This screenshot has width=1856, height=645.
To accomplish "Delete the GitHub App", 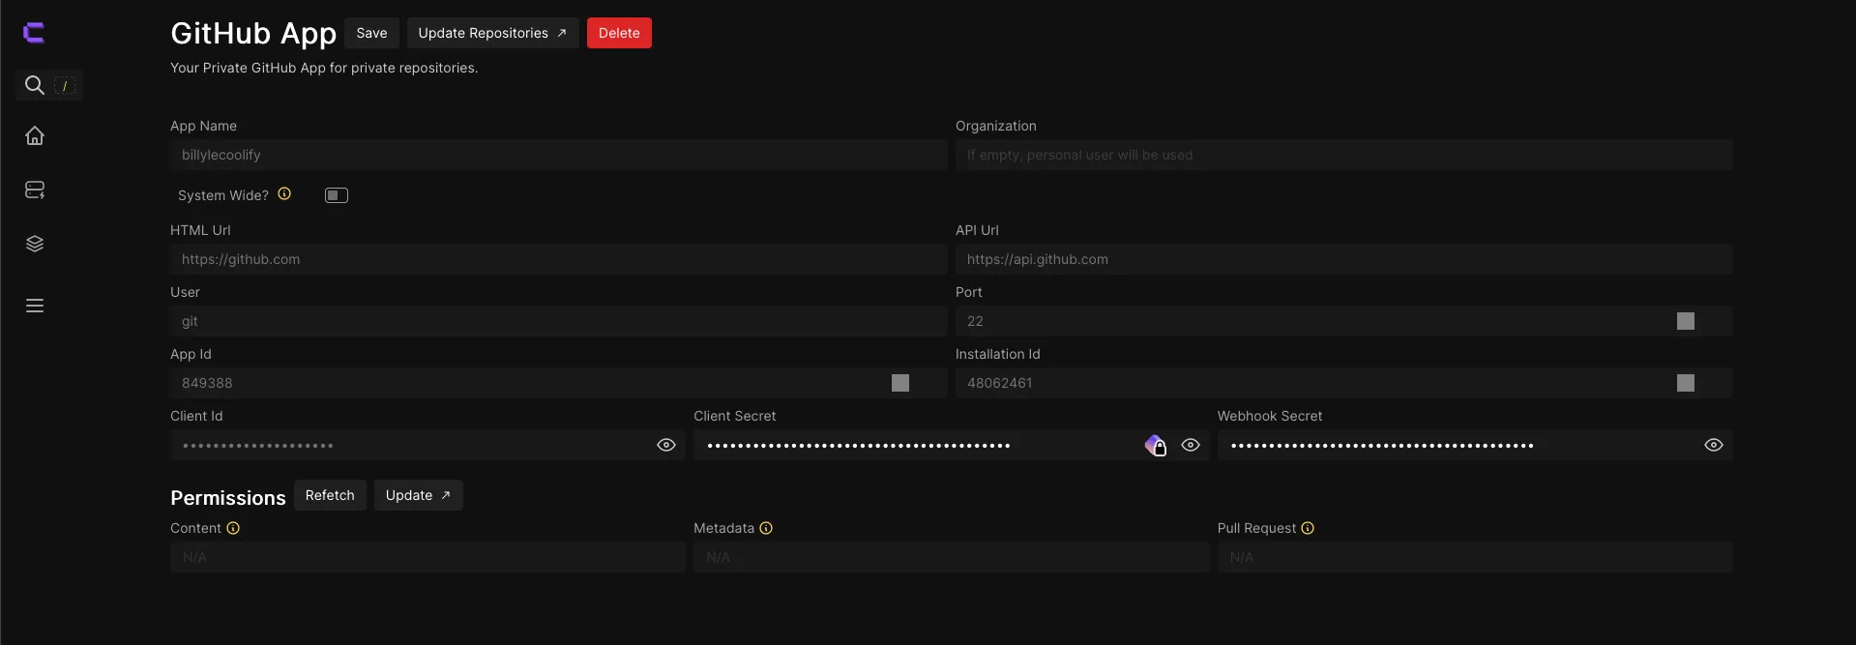I will pos(619,33).
